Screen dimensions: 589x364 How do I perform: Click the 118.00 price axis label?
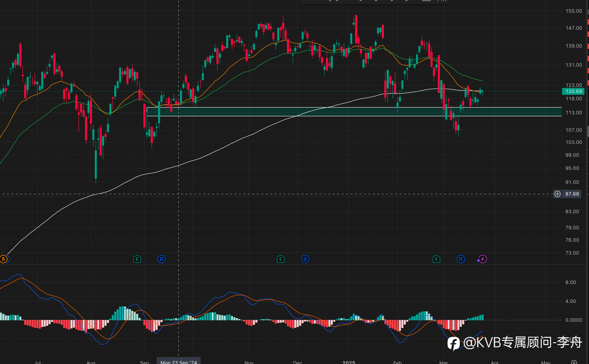point(573,99)
